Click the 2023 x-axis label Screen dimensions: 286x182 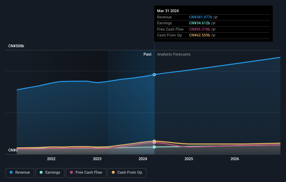[x=97, y=159]
